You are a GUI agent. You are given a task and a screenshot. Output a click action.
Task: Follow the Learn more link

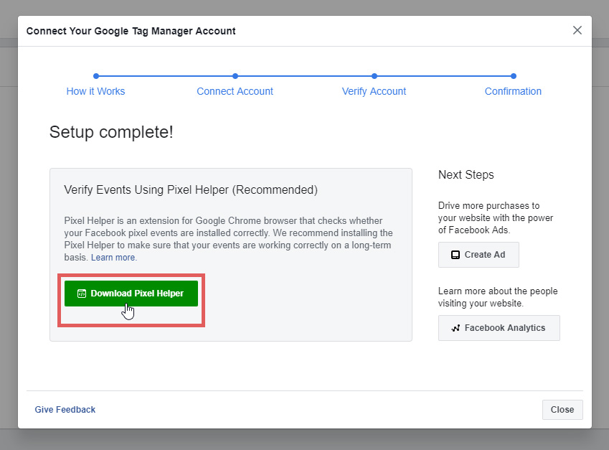coord(113,257)
